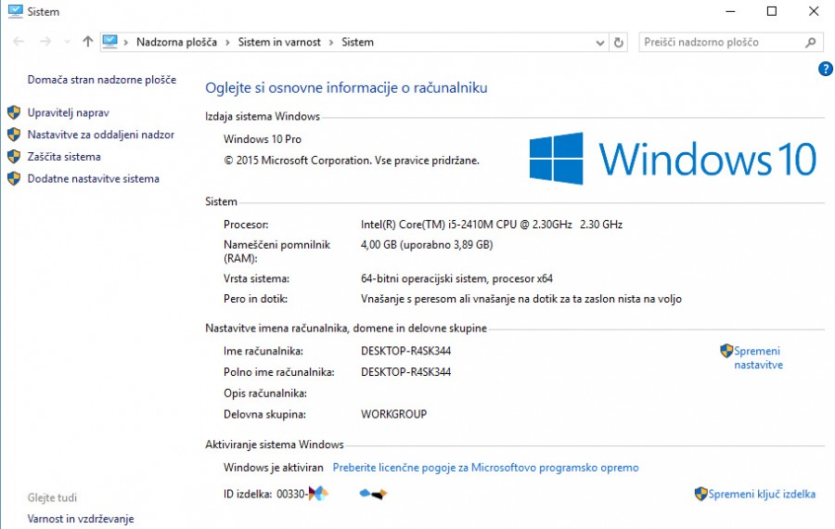Click the magnifier icon in the search box

coord(811,42)
